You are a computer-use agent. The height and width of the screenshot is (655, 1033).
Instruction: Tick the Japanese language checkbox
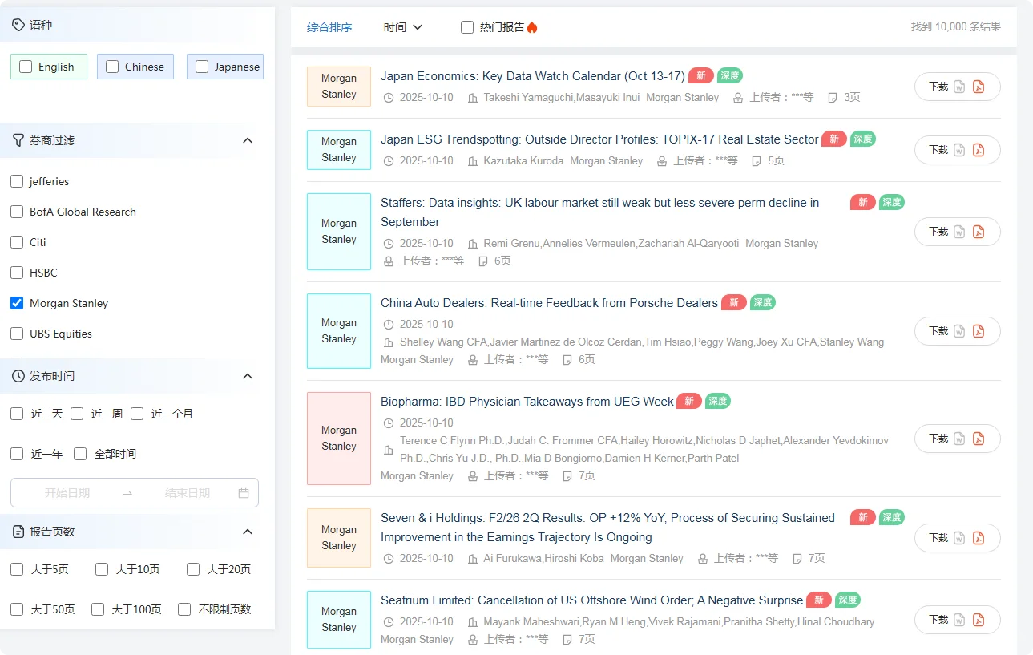tap(202, 67)
